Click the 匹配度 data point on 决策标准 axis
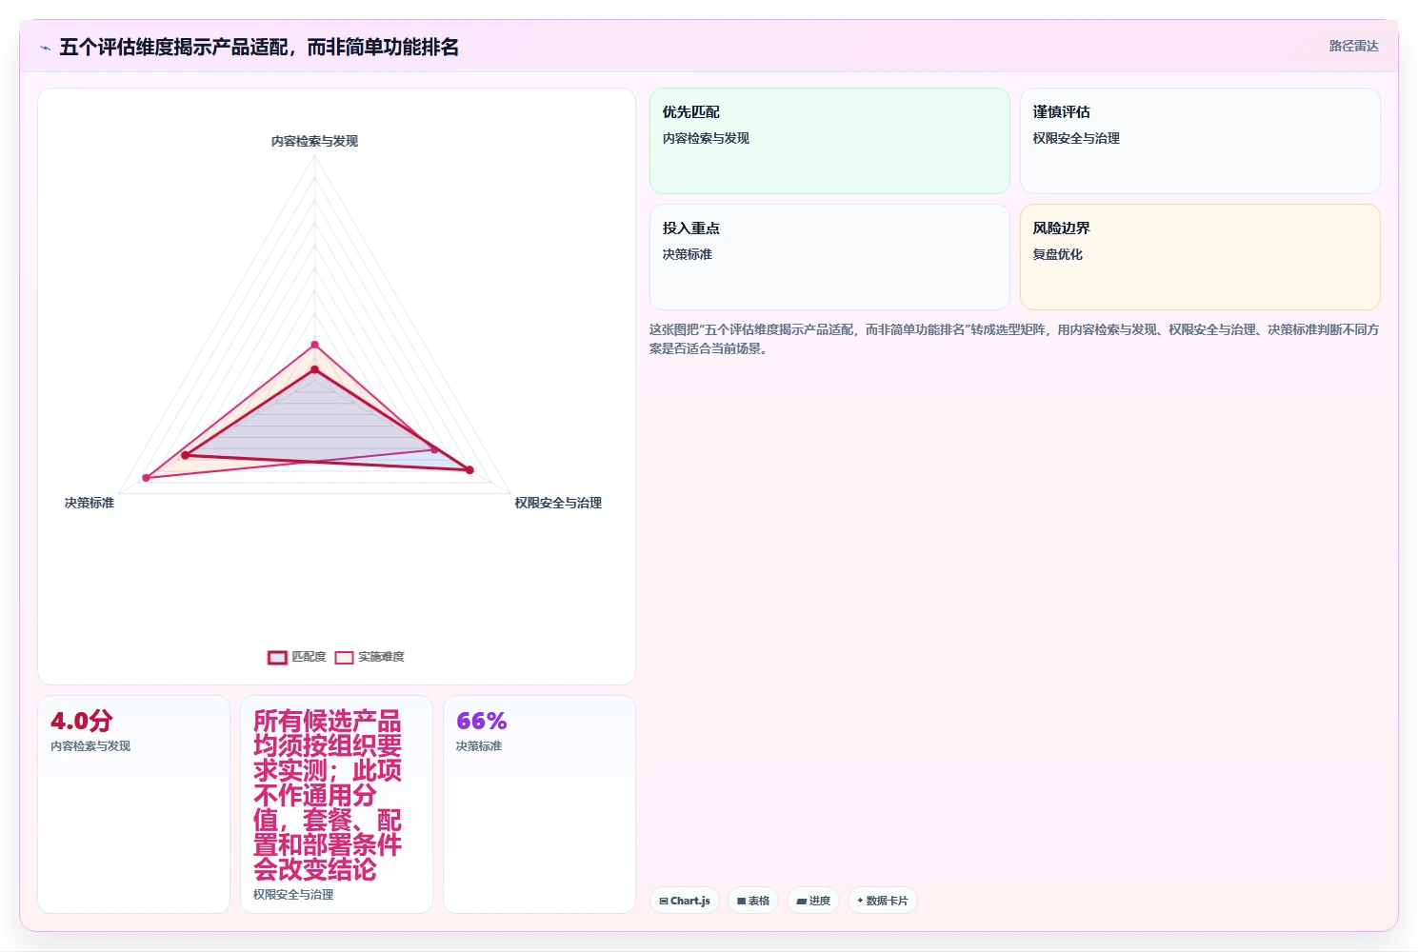The width and height of the screenshot is (1418, 952). pos(186,455)
